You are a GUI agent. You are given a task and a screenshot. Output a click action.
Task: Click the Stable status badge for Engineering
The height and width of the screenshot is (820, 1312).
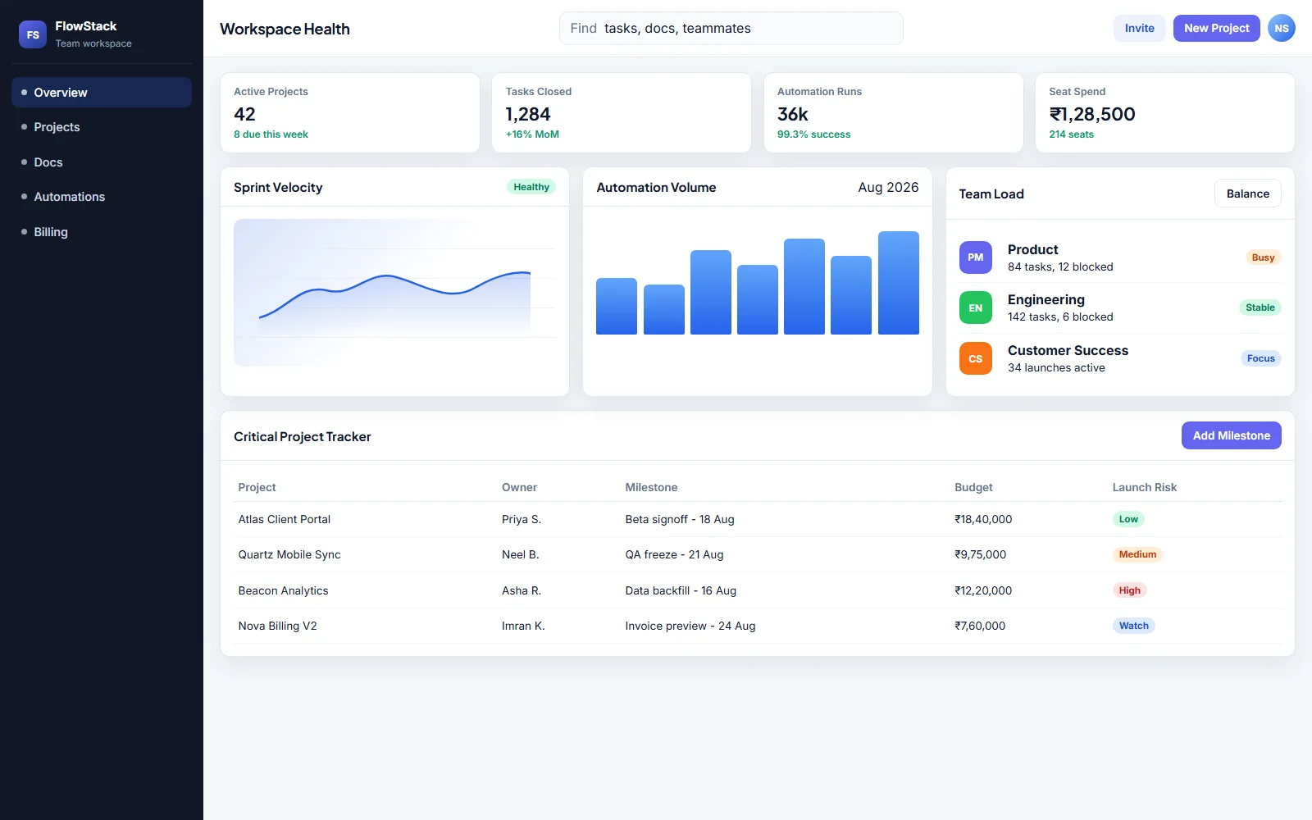(1260, 307)
